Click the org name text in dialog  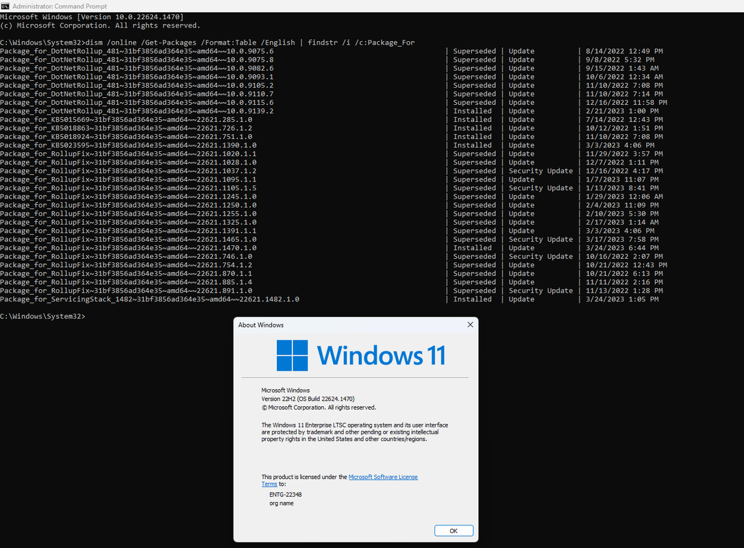pos(282,503)
